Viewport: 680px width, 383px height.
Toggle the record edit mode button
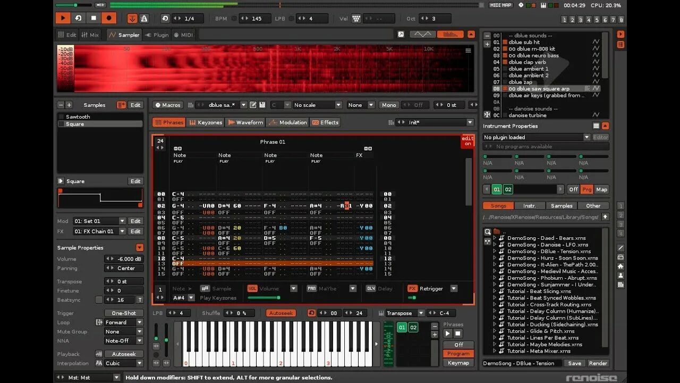pyautogui.click(x=109, y=18)
